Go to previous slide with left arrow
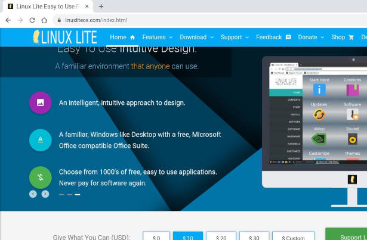The image size is (367, 240). pos(33,194)
